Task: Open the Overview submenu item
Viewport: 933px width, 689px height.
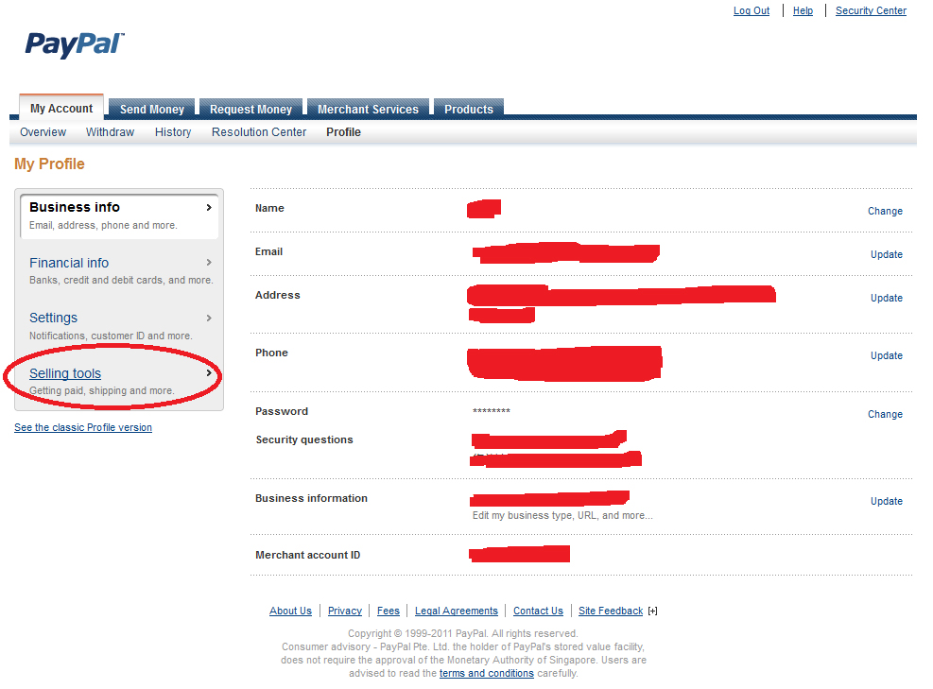Action: tap(43, 132)
